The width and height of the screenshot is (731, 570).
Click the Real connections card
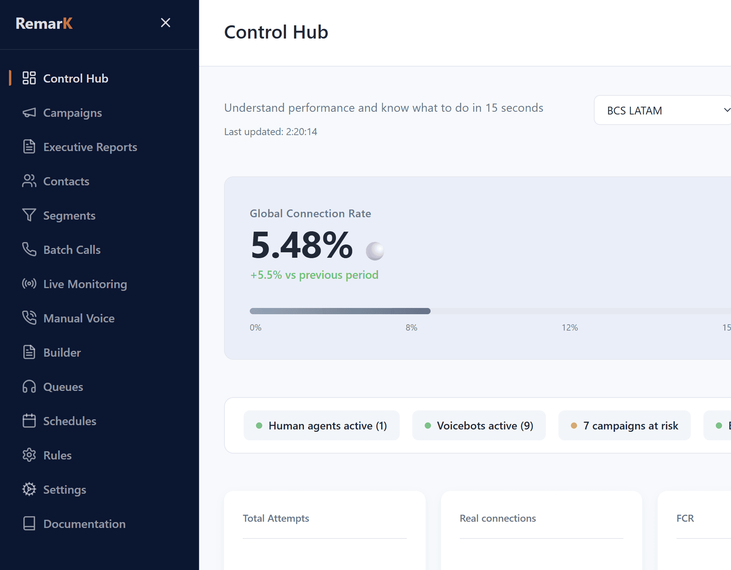click(541, 530)
